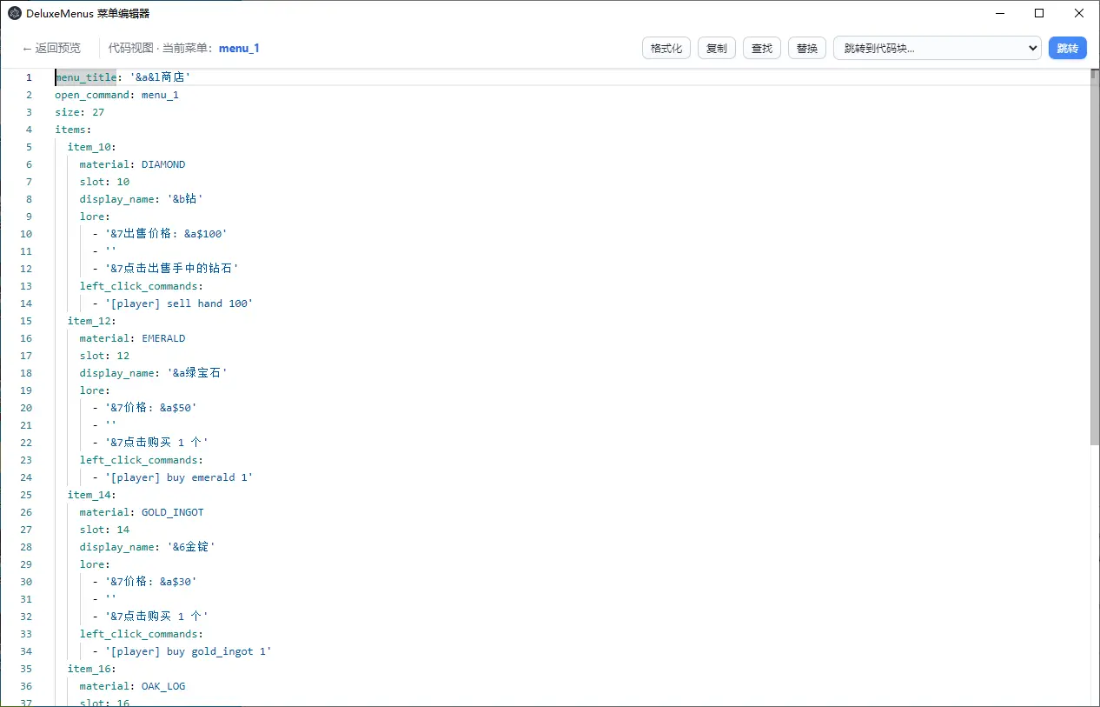
Task: Click the material: GOLD_INGOT line
Action: (142, 512)
